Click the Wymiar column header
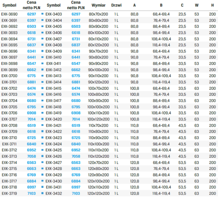The width and height of the screenshot is (218, 197). point(98,5)
